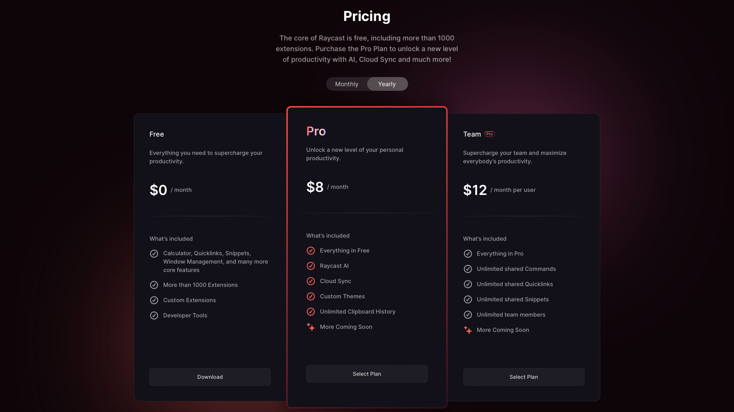Image resolution: width=734 pixels, height=412 pixels.
Task: Click the checkmark beside Unlimited team members
Action: [468, 315]
